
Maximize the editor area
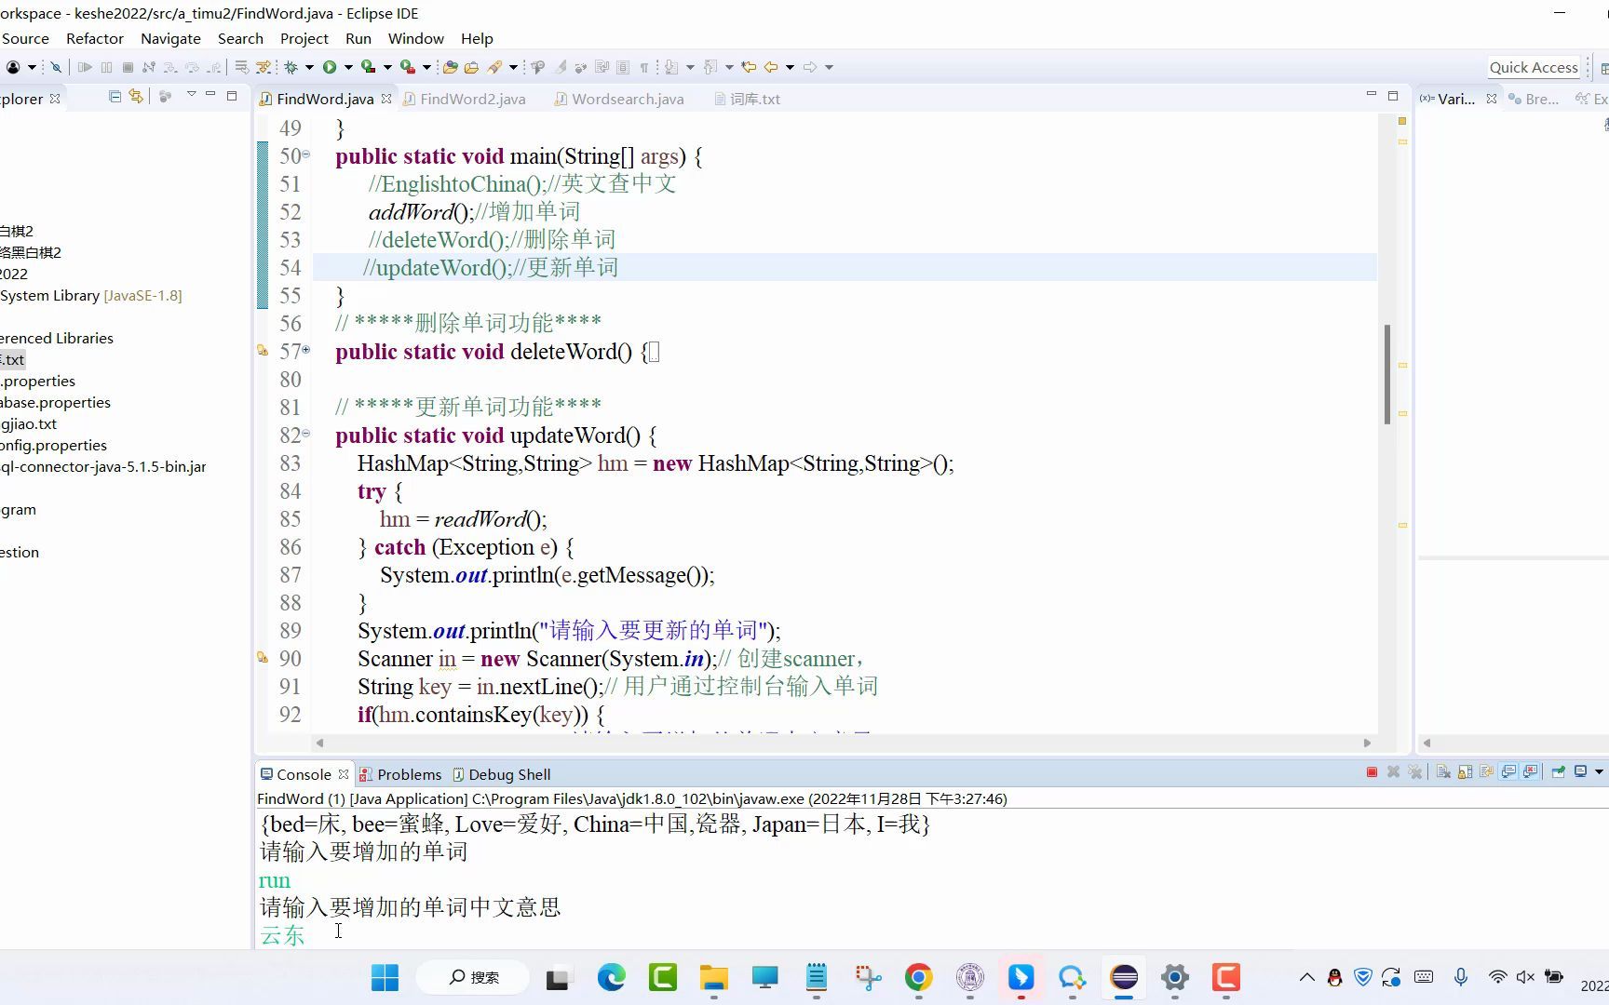(1393, 96)
